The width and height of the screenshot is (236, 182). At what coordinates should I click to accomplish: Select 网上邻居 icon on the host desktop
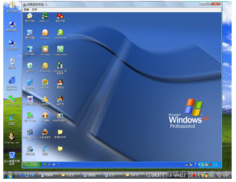point(12,45)
